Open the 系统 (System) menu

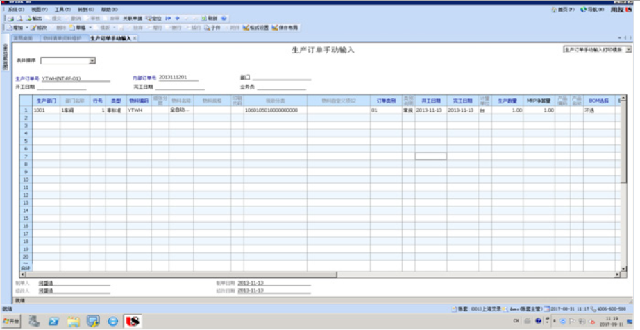pos(15,10)
